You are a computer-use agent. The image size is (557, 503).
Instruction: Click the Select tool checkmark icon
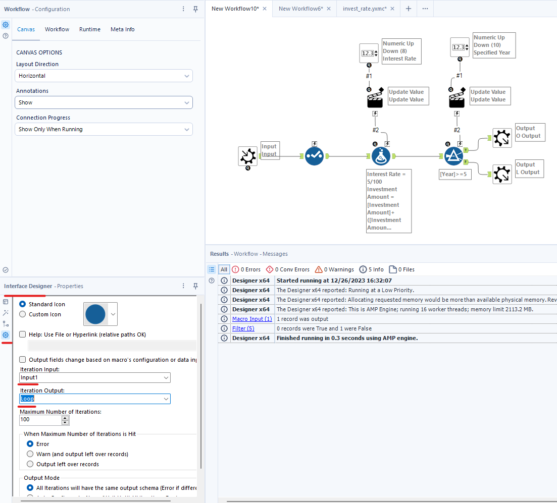click(314, 156)
